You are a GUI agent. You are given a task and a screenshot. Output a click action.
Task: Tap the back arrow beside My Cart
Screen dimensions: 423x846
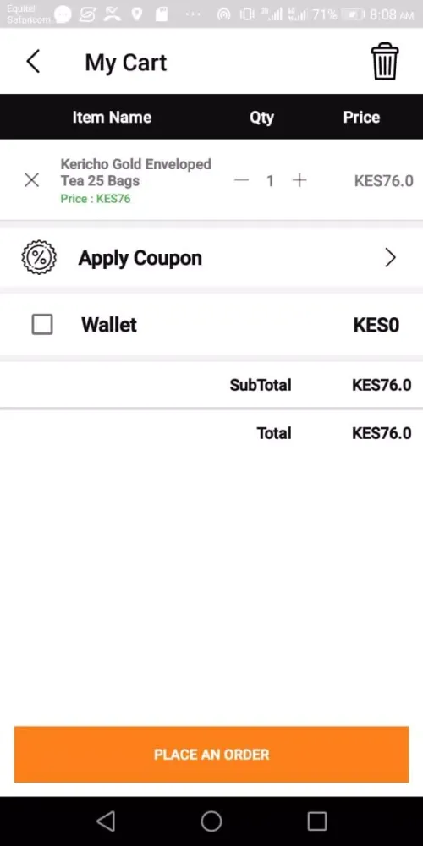(x=33, y=61)
